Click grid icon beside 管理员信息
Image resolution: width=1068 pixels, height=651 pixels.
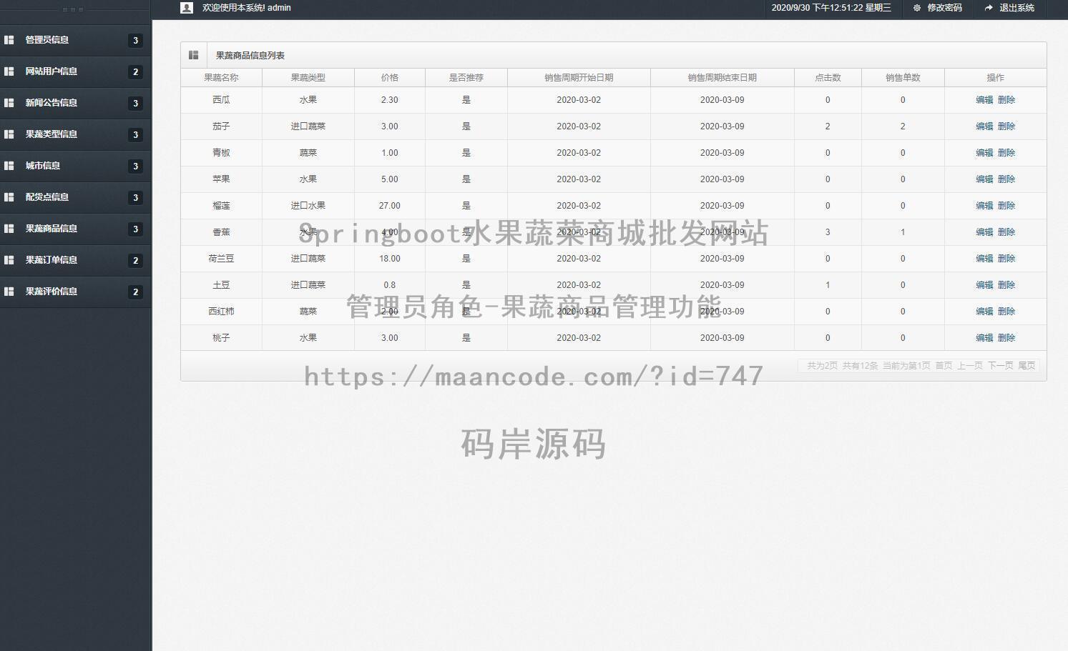click(x=9, y=40)
